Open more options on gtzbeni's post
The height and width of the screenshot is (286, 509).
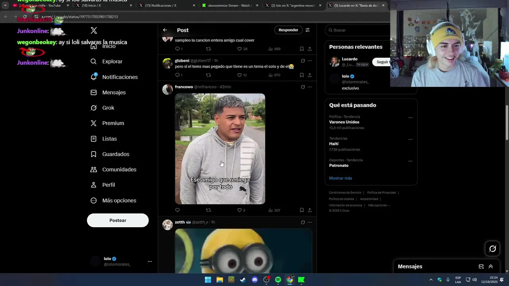click(x=310, y=61)
